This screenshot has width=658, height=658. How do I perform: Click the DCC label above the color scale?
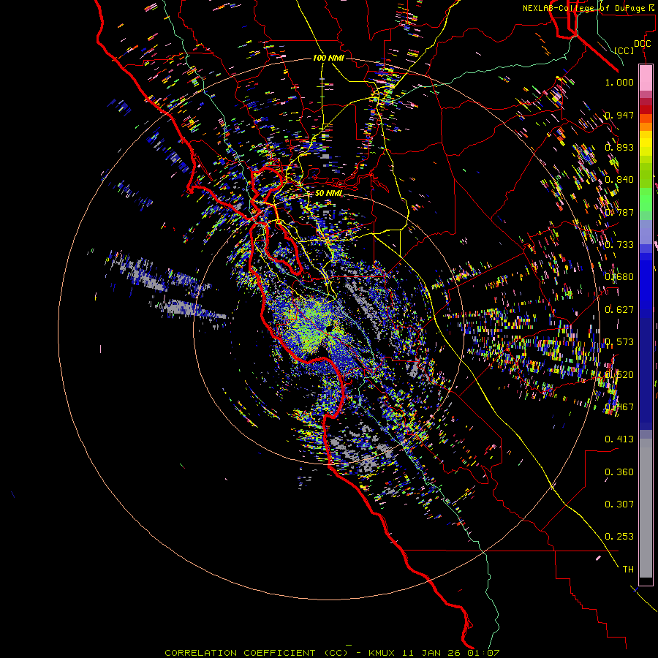[x=642, y=44]
